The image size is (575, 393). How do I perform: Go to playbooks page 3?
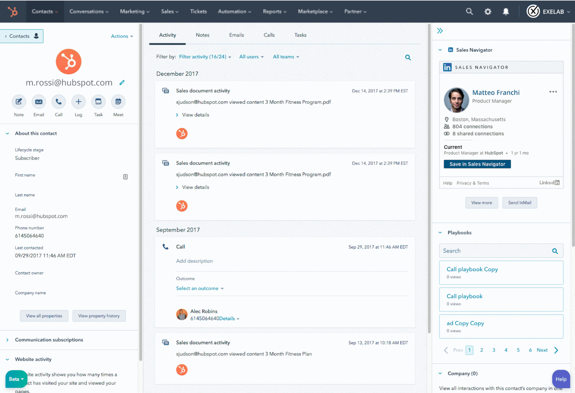coord(494,350)
